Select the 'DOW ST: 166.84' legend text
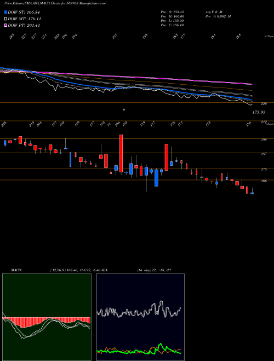274x361 pixels. tap(24, 12)
